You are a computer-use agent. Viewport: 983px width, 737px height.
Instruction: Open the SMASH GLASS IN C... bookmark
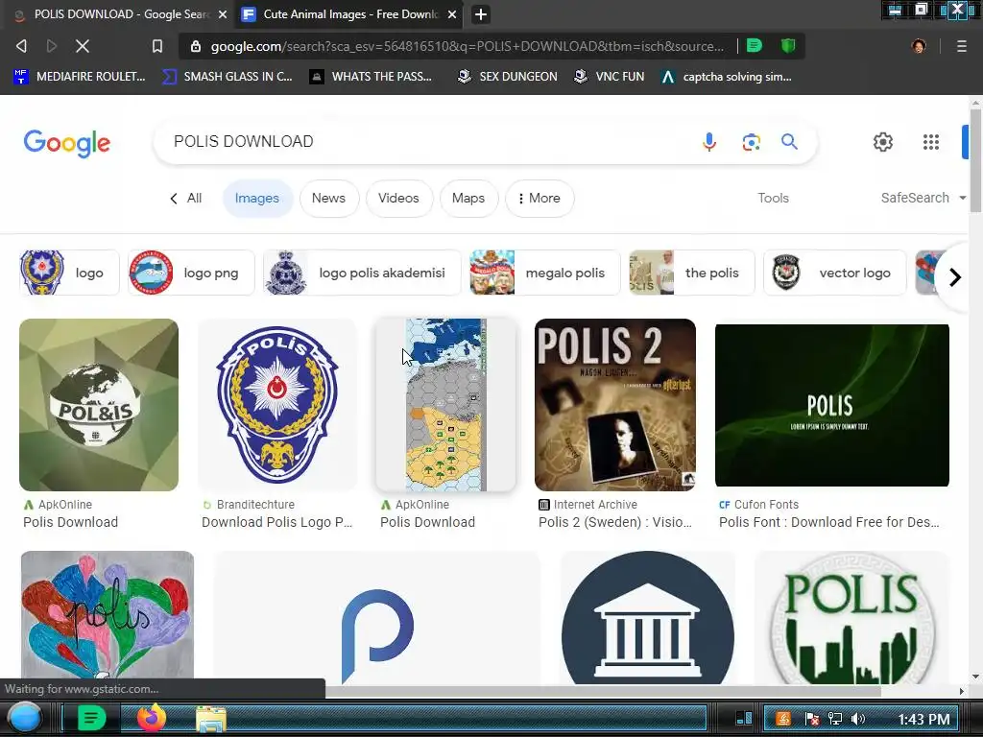click(228, 77)
